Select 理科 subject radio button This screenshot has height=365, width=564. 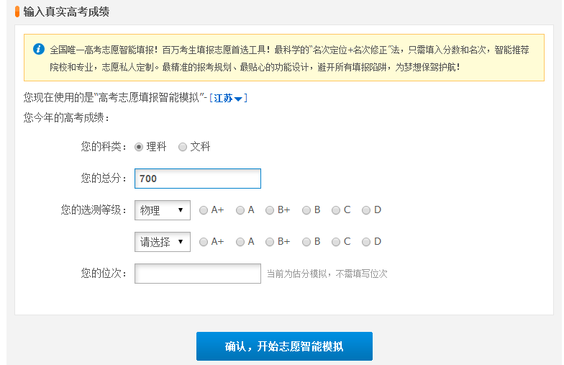pos(139,147)
